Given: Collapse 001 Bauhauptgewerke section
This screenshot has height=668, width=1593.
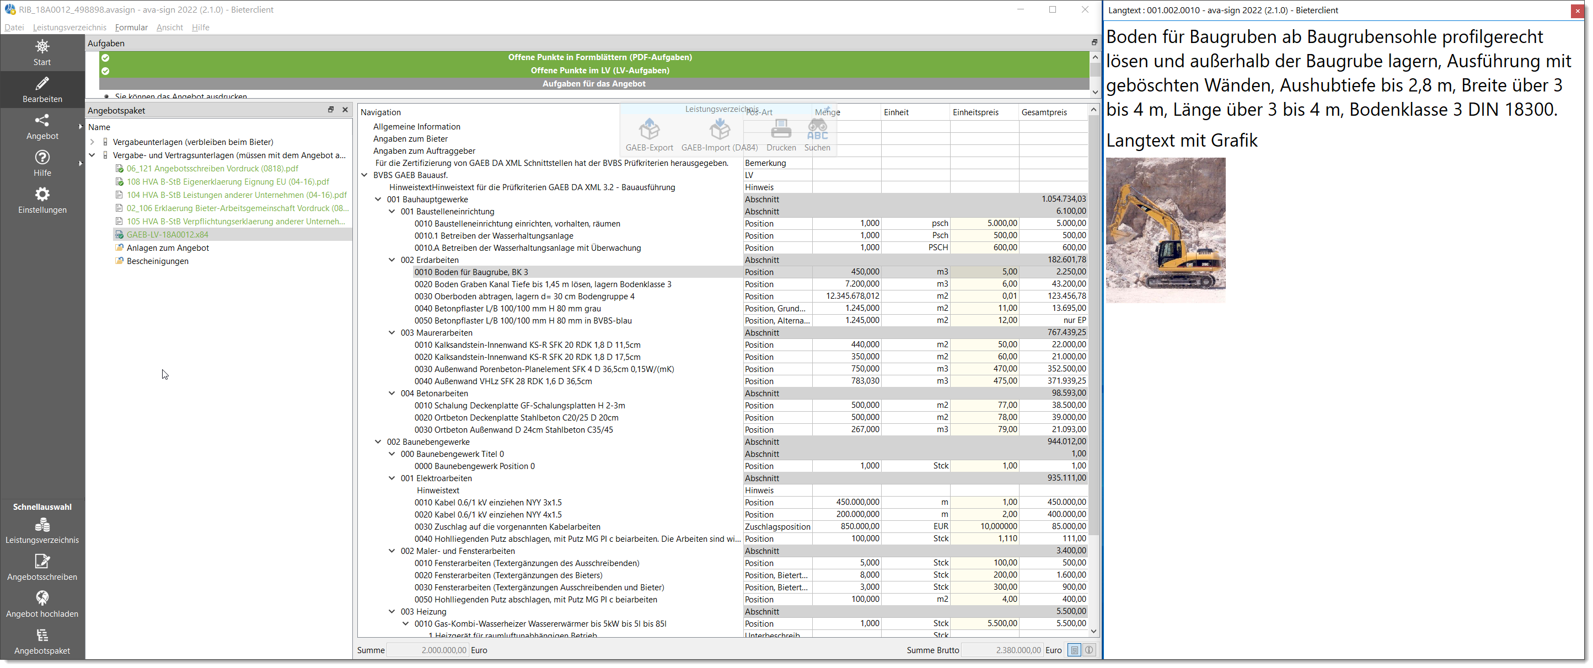Looking at the screenshot, I should pyautogui.click(x=378, y=199).
